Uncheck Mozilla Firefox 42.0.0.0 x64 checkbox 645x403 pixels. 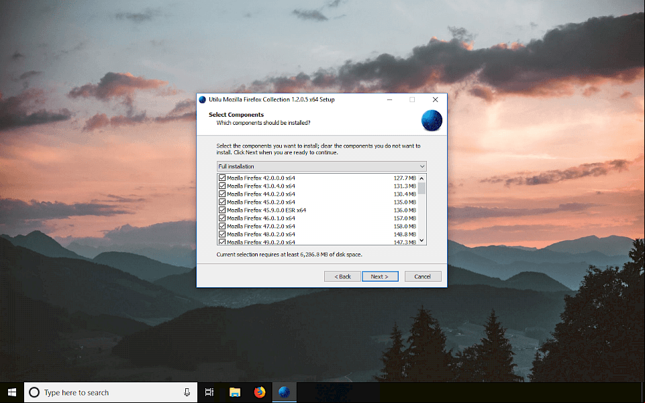[x=222, y=178]
